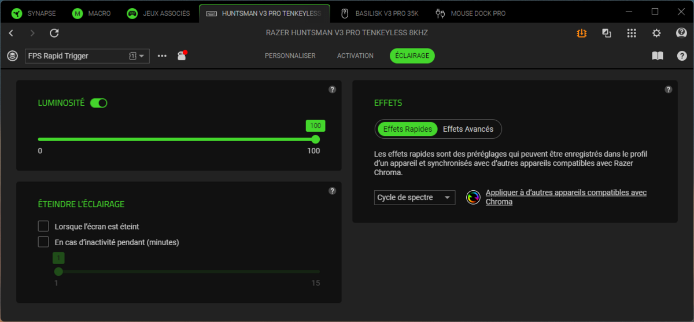Open the feedback chat help icon
Screen dimensions: 694x322
681,33
